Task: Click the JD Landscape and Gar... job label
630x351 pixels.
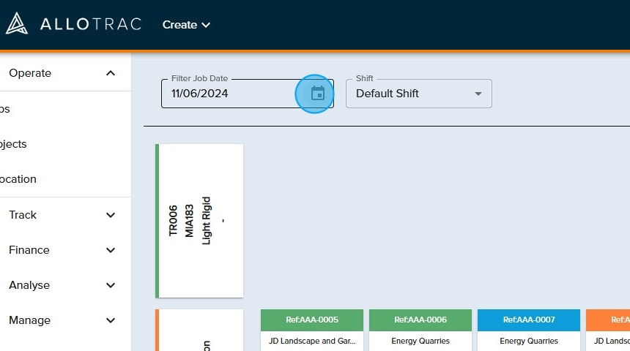Action: click(x=312, y=341)
